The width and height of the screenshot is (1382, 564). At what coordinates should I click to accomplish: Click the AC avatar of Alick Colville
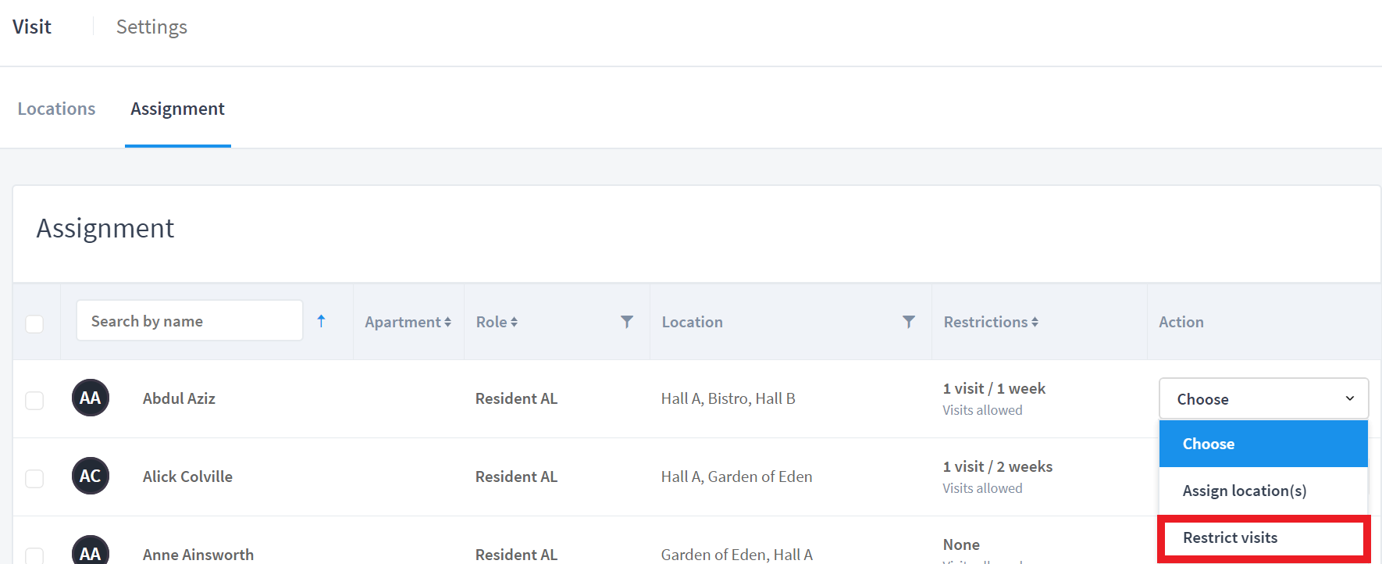(91, 476)
